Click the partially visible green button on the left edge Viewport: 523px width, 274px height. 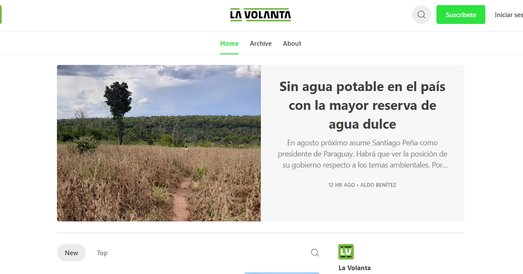click(x=1, y=14)
